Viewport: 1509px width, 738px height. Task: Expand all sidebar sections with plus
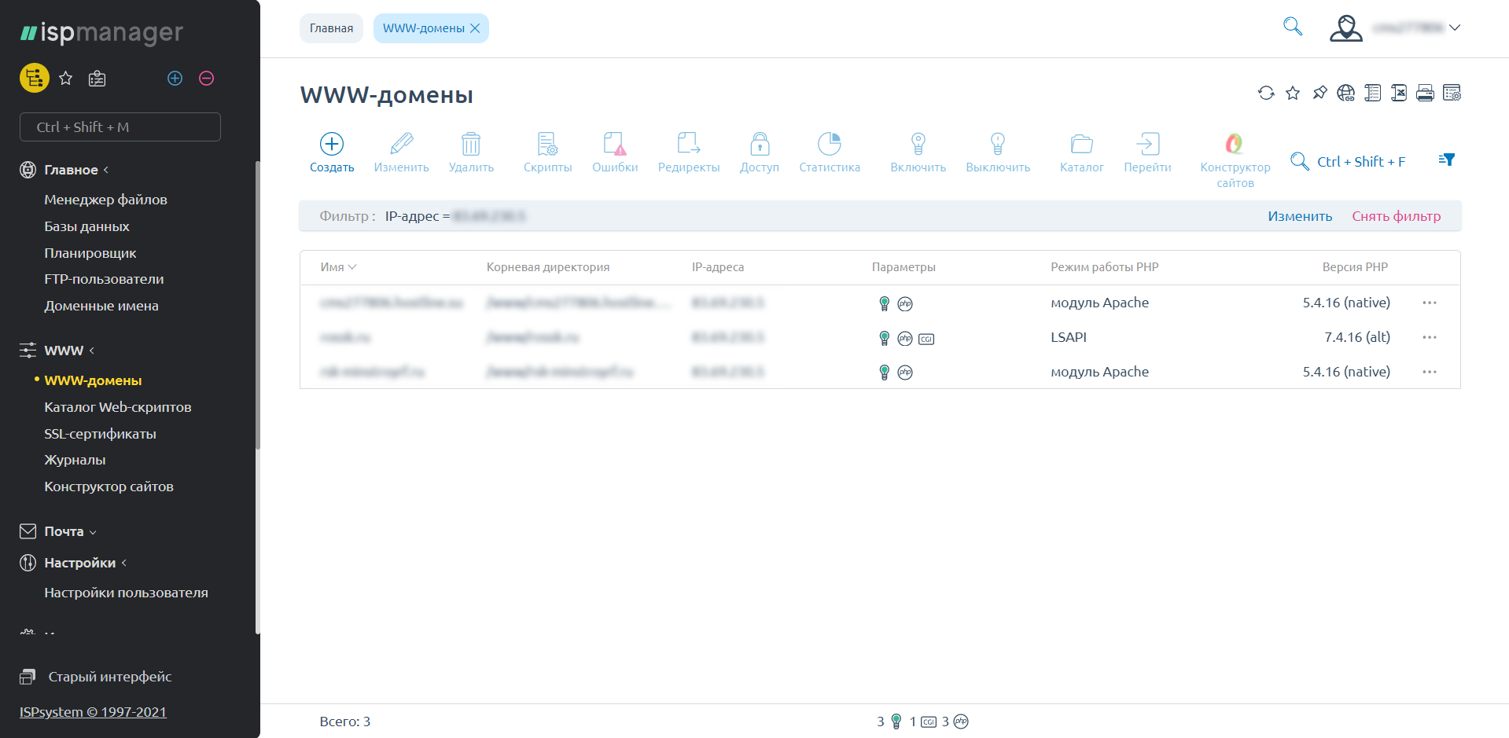[175, 78]
